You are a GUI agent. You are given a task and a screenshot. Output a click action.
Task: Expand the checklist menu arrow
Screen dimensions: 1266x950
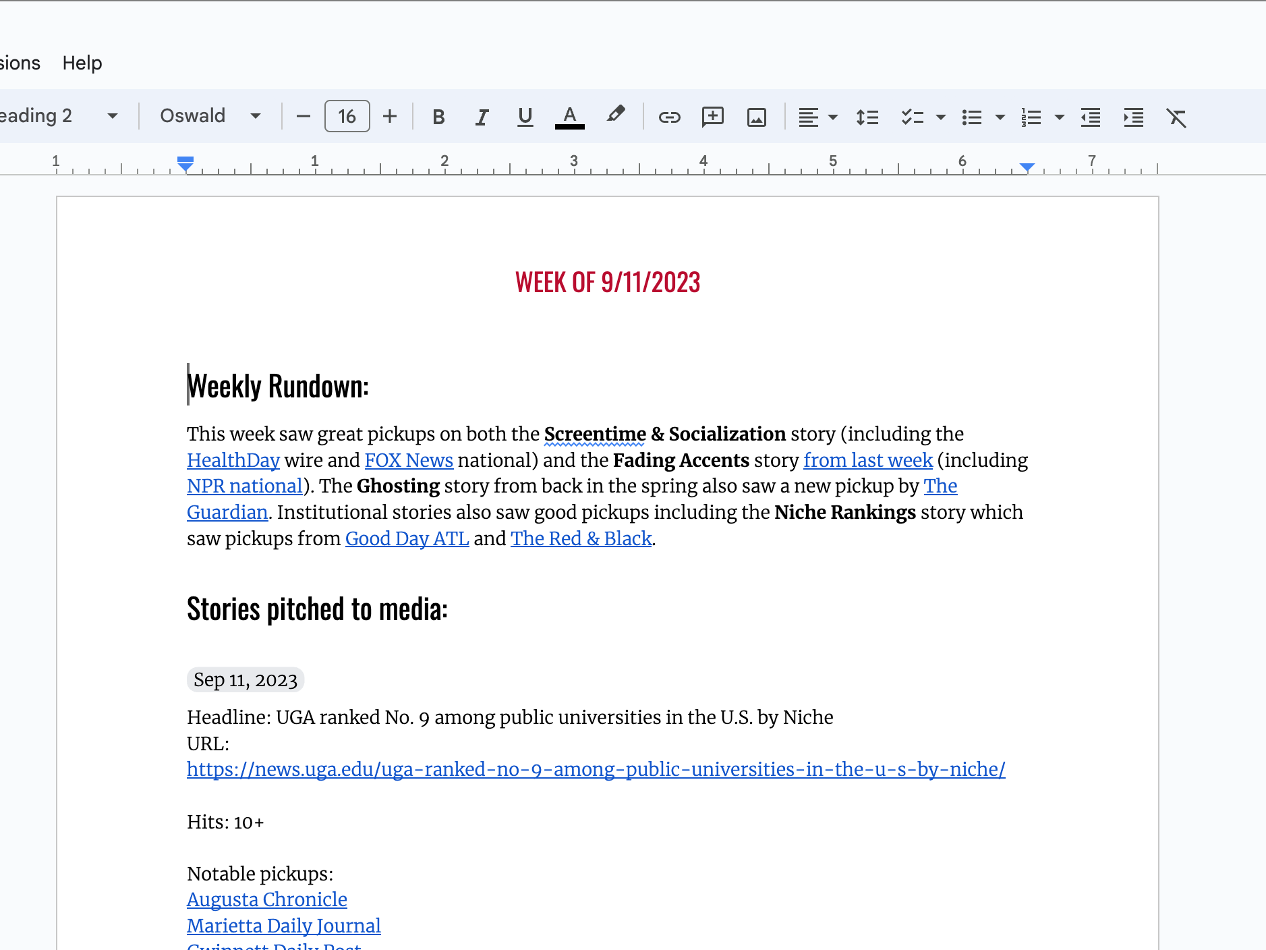tap(941, 117)
